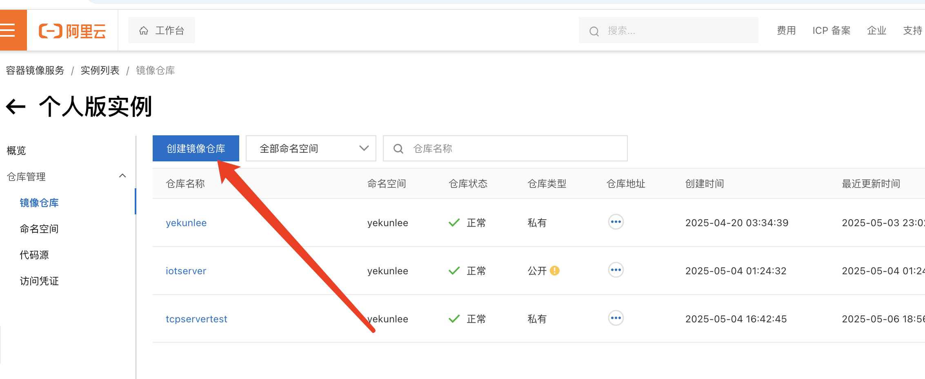Open the iotserver repository link
Viewport: 925px width, 379px height.
tap(186, 271)
